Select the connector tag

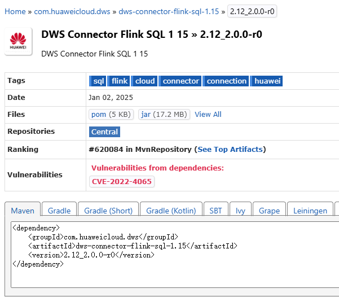coord(180,81)
